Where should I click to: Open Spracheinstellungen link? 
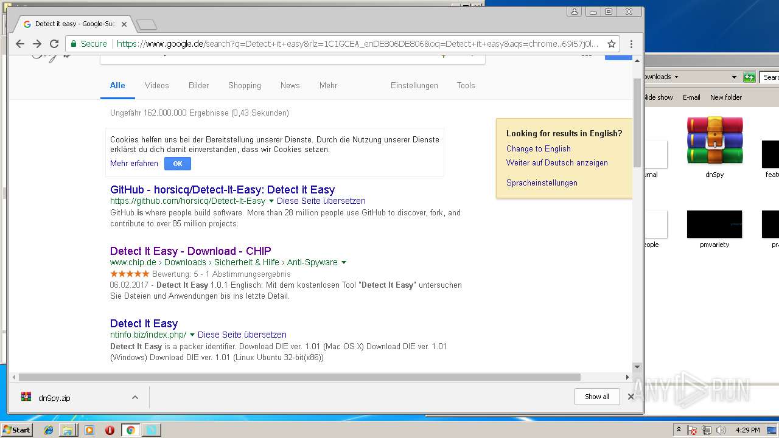pos(542,183)
